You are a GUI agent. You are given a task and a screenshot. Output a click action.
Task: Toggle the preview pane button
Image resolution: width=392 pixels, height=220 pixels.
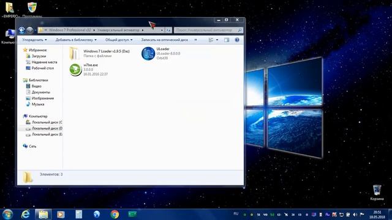pos(227,40)
